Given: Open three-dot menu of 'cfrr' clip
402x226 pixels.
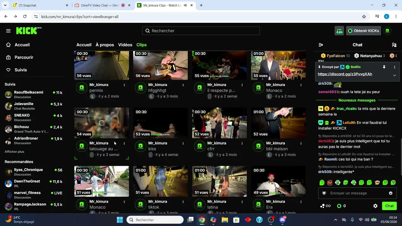Looking at the screenshot, I should 242,143.
